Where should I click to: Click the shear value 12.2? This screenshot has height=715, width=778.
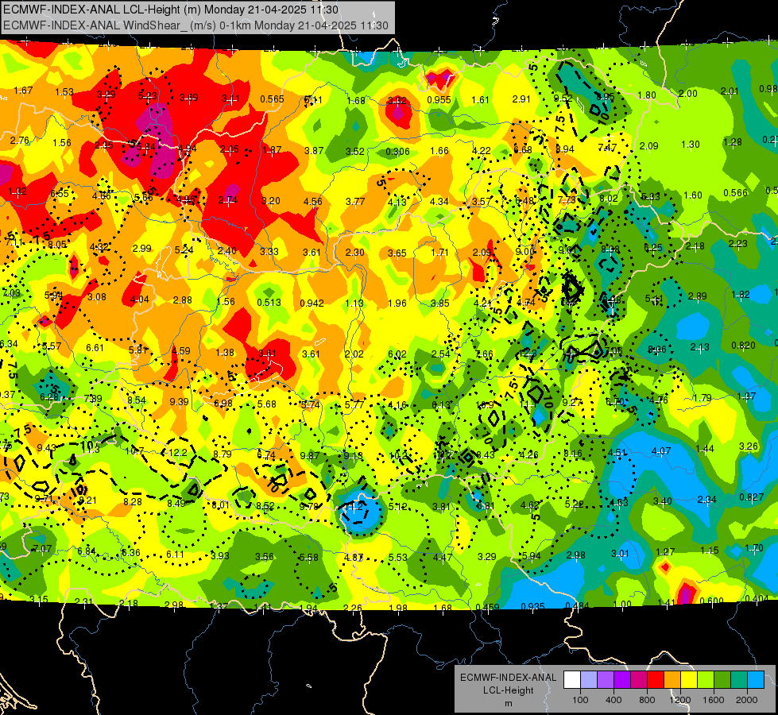178,453
